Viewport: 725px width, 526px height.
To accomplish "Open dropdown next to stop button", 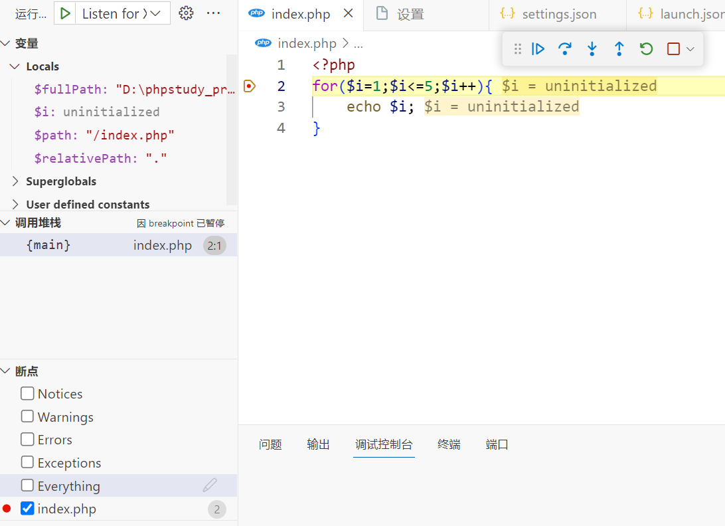I will 690,49.
